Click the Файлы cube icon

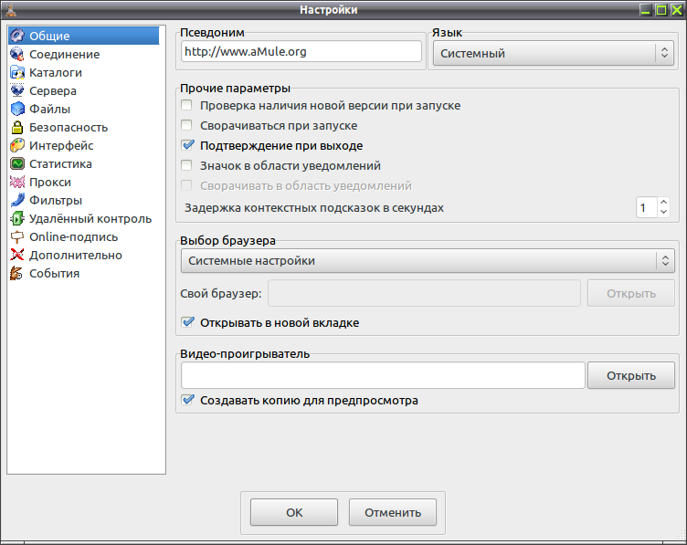tap(17, 109)
